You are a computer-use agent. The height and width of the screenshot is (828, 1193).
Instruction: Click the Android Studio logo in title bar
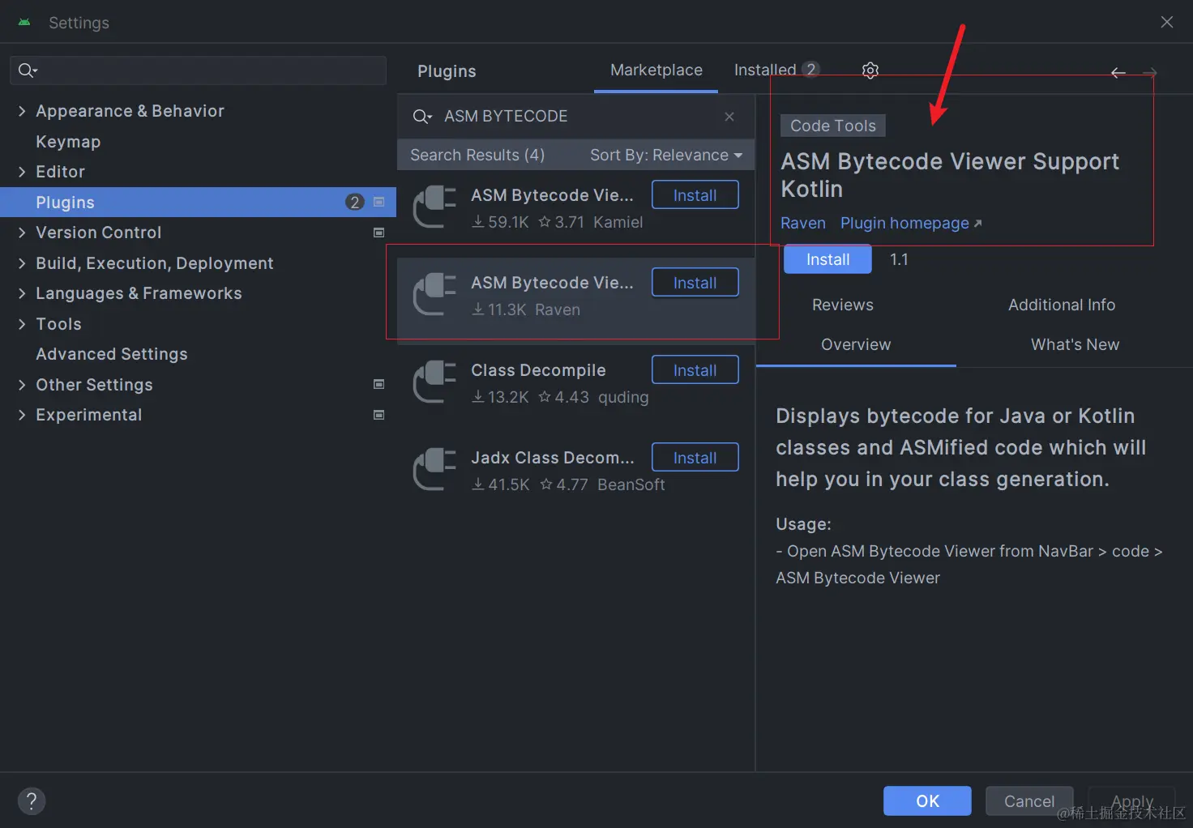[x=24, y=23]
